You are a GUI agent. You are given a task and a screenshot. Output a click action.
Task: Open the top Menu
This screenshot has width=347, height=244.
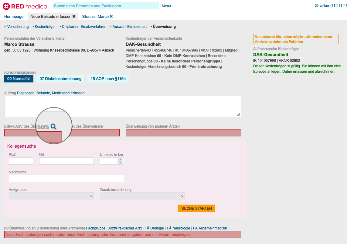coord(166,6)
